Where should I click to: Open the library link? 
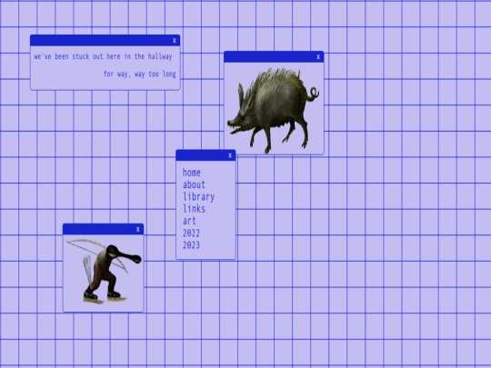click(x=198, y=197)
